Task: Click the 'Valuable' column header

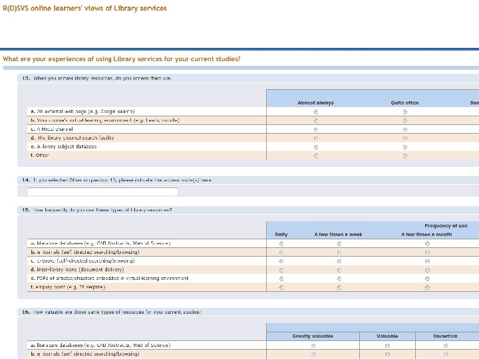Action: pos(387,336)
